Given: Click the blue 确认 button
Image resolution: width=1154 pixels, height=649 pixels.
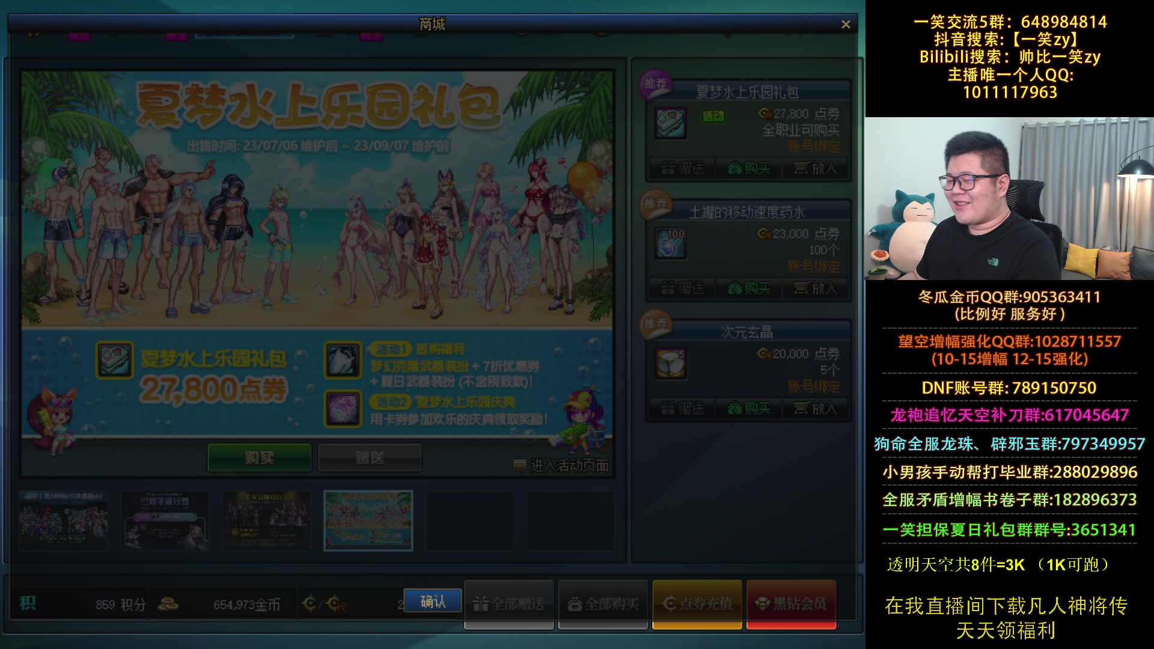Looking at the screenshot, I should pyautogui.click(x=433, y=602).
